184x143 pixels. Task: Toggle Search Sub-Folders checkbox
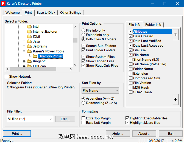(x=83, y=46)
